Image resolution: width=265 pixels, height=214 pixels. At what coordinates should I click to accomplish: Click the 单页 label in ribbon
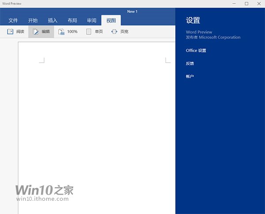[x=99, y=32]
